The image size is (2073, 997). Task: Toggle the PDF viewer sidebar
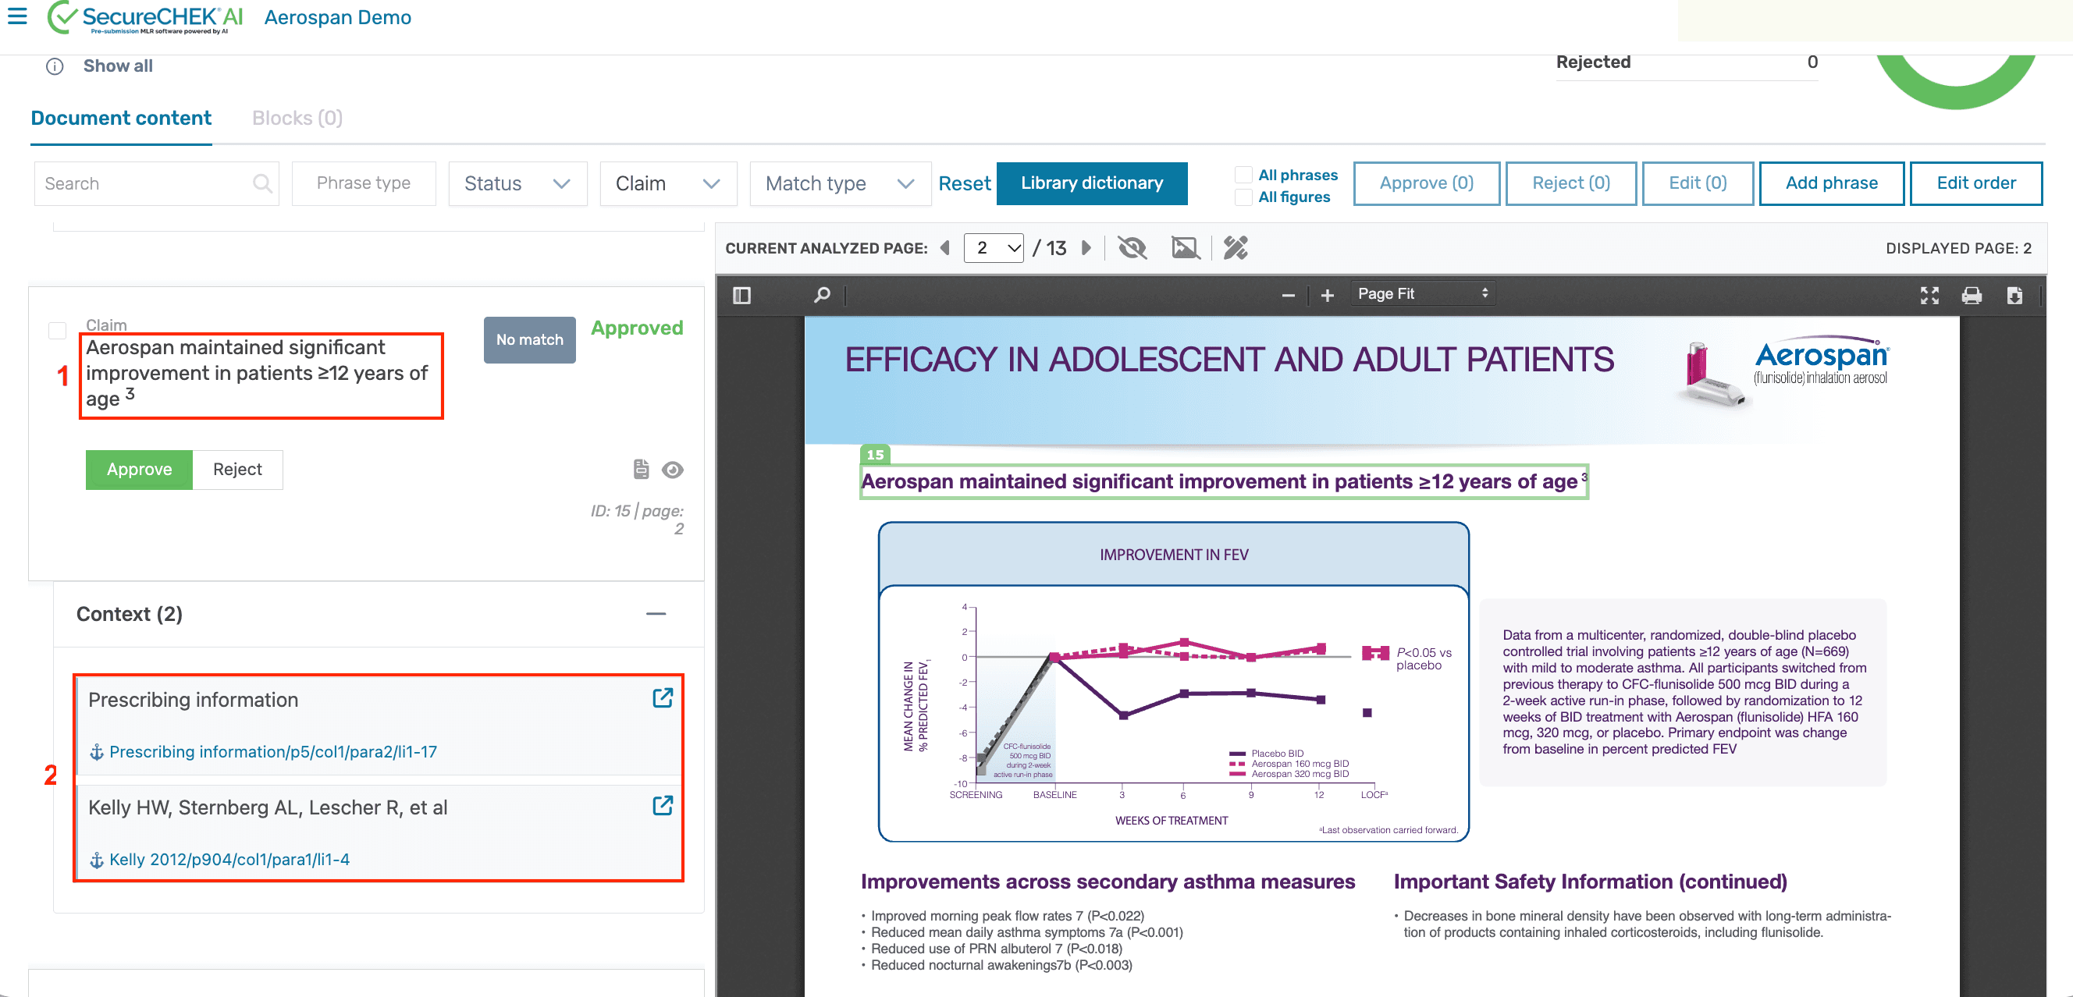pyautogui.click(x=741, y=295)
